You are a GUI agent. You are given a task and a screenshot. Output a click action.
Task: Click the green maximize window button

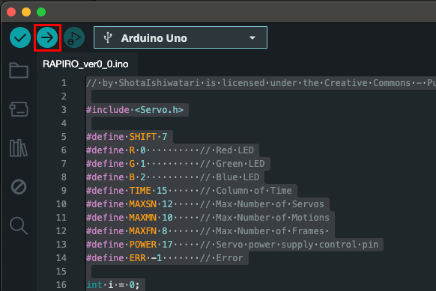click(41, 12)
